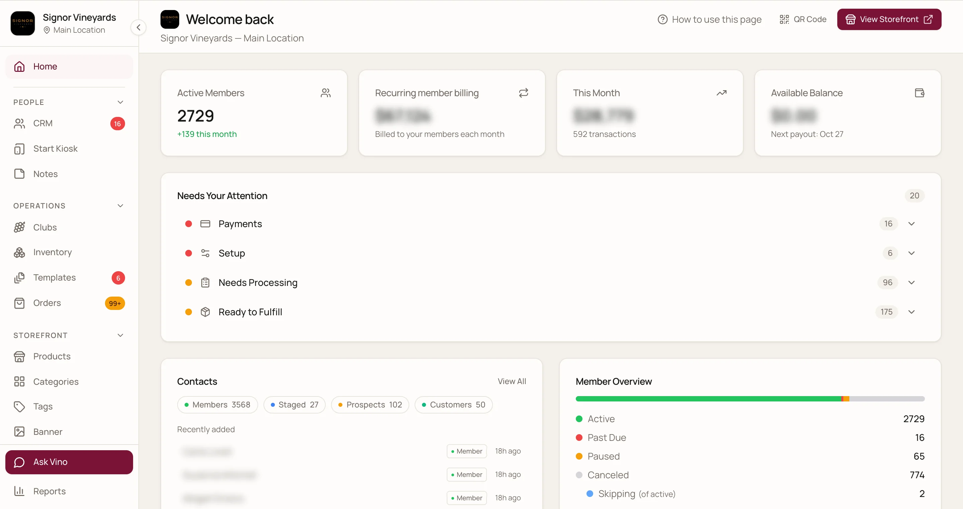The width and height of the screenshot is (963, 509).
Task: Open How to use this page
Action: pyautogui.click(x=709, y=19)
